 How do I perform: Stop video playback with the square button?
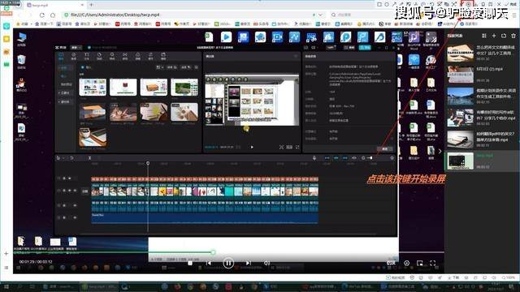pyautogui.click(x=189, y=263)
